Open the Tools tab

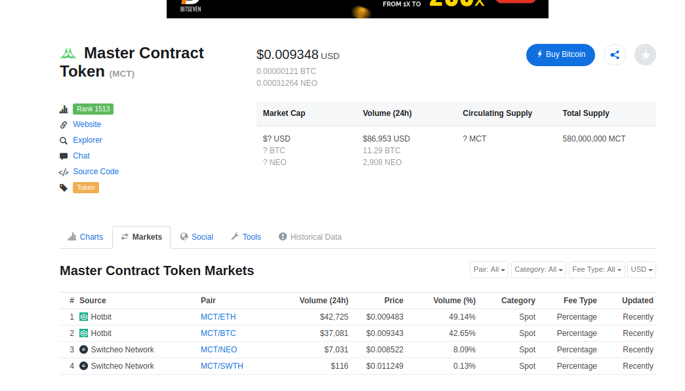pyautogui.click(x=246, y=237)
